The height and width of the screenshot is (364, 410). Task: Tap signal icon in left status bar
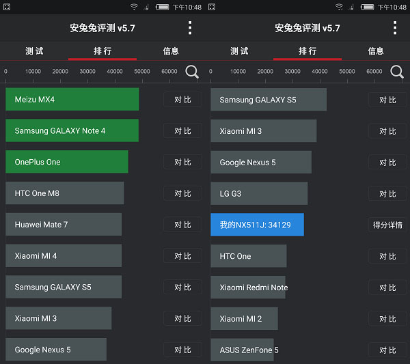click(x=146, y=8)
